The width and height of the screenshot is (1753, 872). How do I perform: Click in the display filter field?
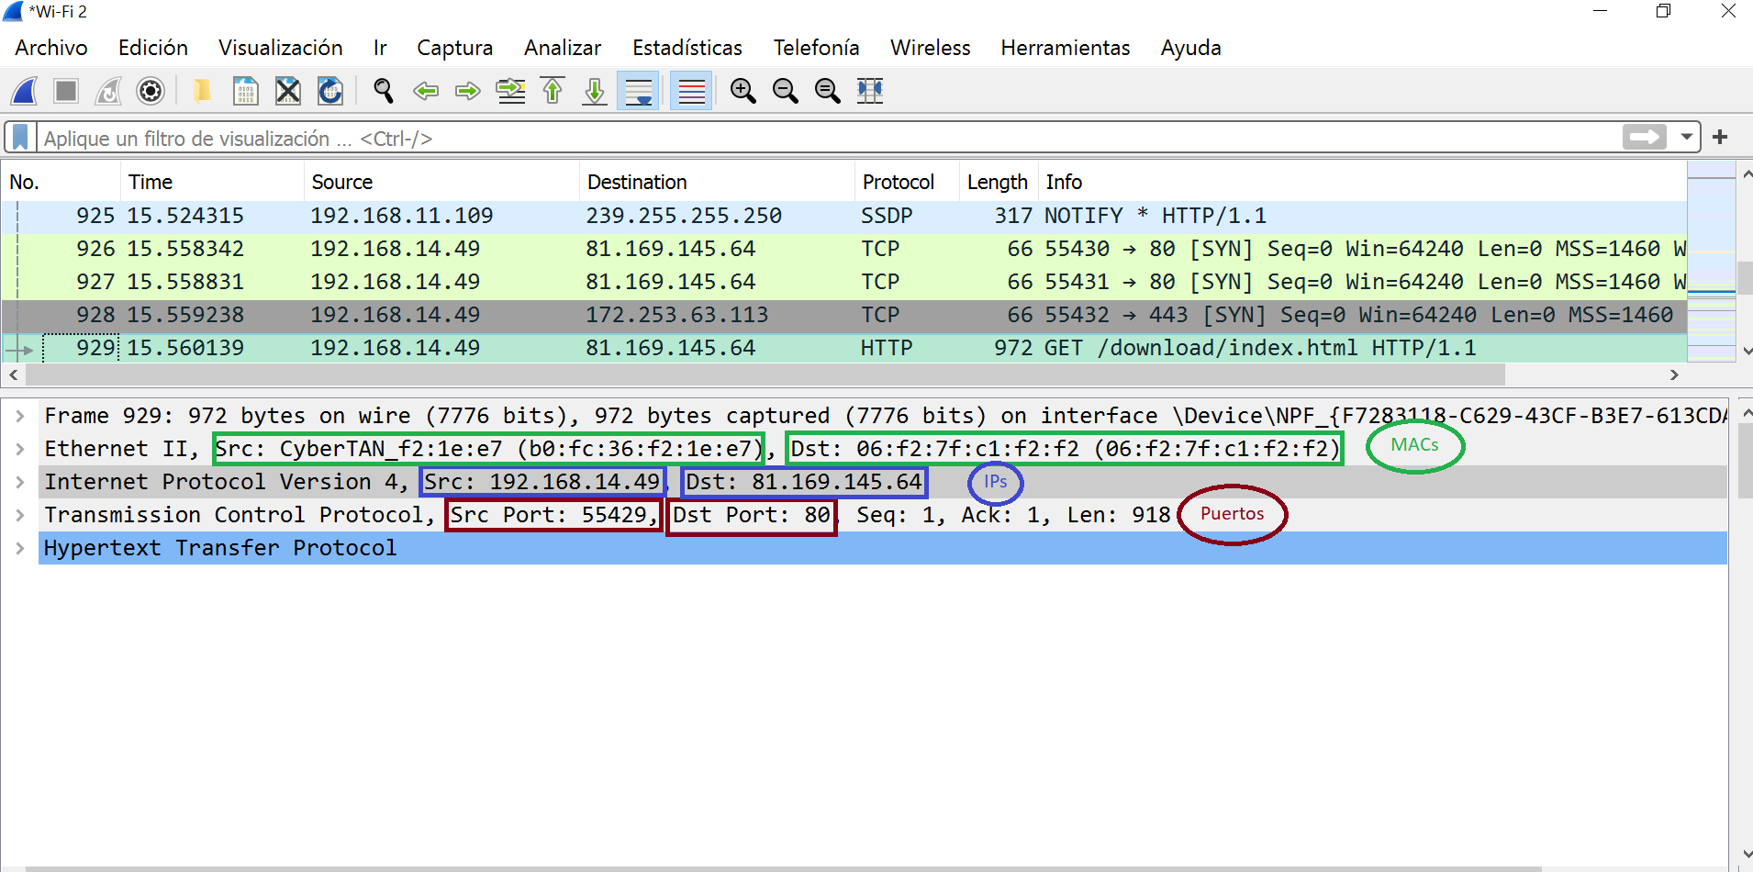pos(829,138)
